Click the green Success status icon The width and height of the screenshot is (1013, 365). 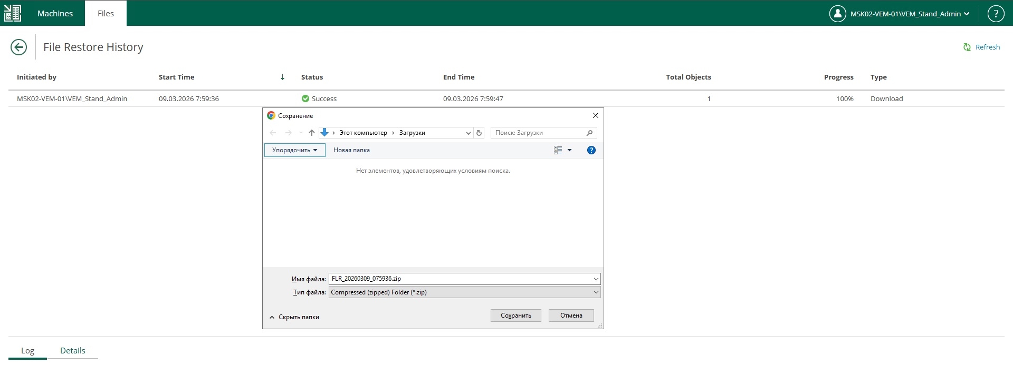[305, 98]
